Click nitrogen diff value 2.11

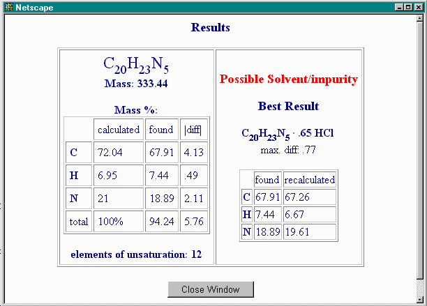click(194, 198)
